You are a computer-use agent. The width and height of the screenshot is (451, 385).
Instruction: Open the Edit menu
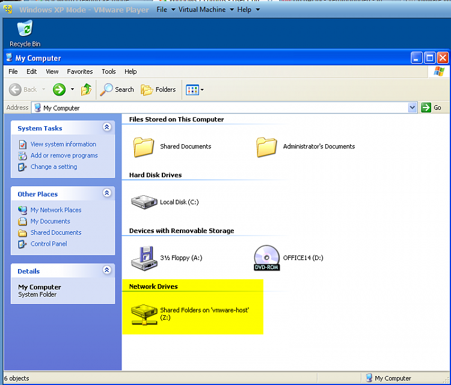tap(32, 71)
